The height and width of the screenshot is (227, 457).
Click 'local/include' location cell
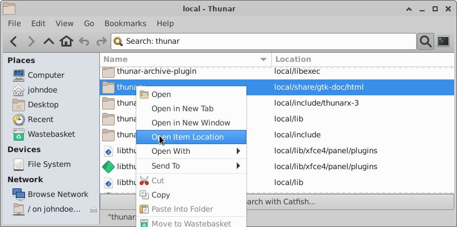click(x=297, y=134)
